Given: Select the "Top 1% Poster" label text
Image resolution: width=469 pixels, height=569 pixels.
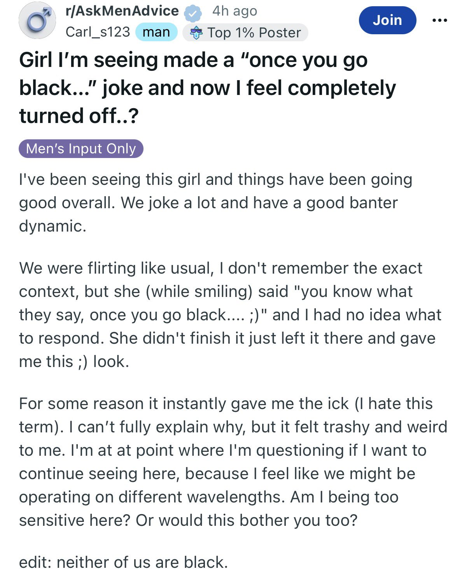Looking at the screenshot, I should pyautogui.click(x=254, y=33).
